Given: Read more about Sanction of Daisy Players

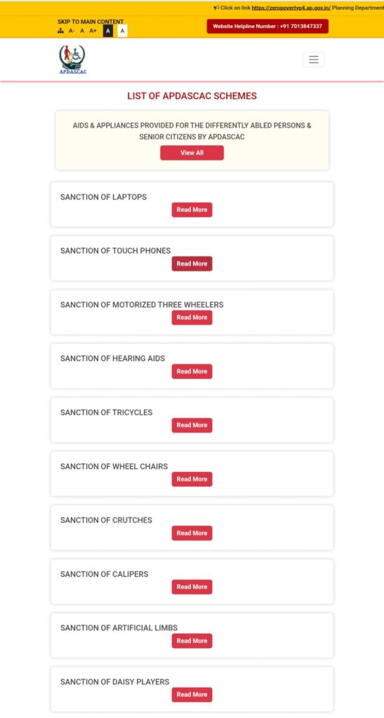Looking at the screenshot, I should click(x=192, y=695).
